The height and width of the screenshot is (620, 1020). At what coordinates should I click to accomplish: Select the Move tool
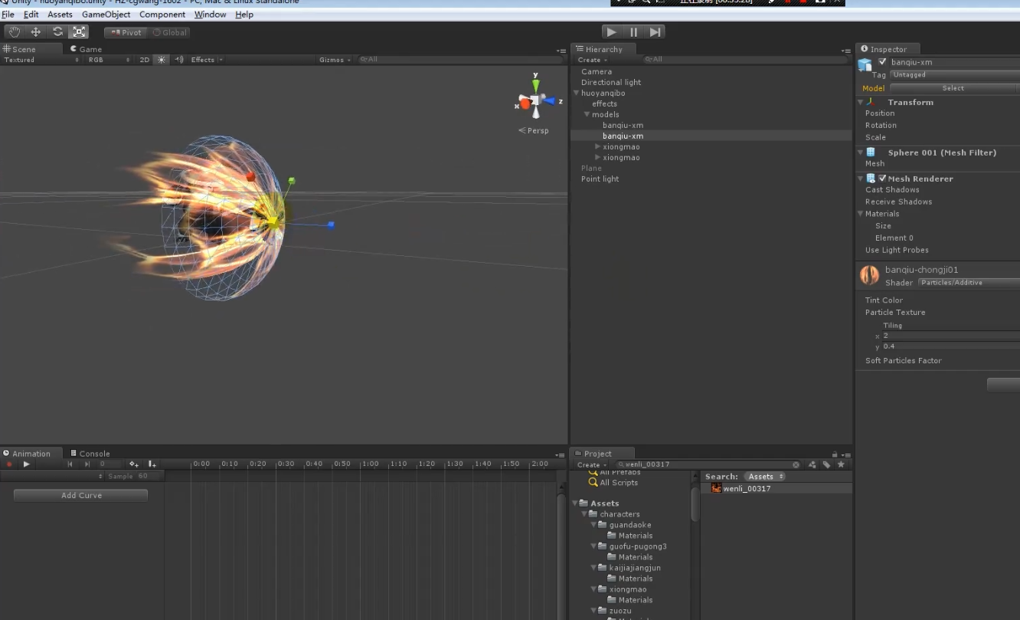coord(36,32)
